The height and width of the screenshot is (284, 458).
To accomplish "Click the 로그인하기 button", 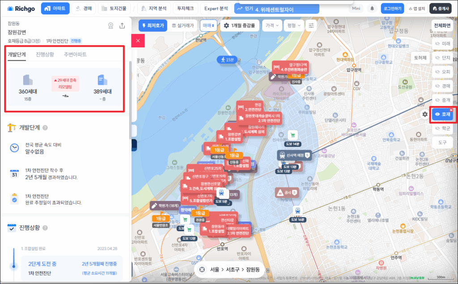I will [x=392, y=8].
